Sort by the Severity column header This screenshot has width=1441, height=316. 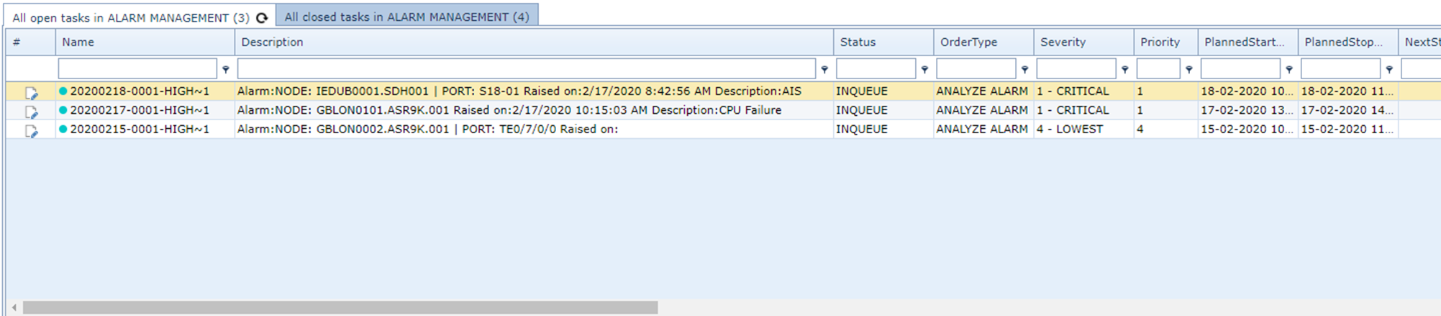coord(1063,42)
